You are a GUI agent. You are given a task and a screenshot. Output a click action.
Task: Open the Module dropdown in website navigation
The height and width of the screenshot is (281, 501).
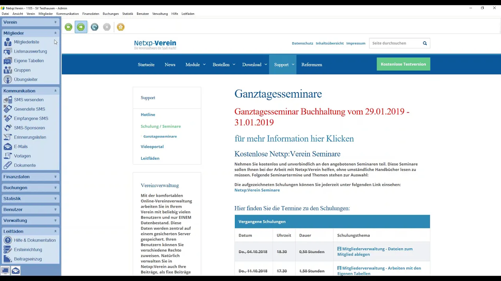[x=195, y=64]
